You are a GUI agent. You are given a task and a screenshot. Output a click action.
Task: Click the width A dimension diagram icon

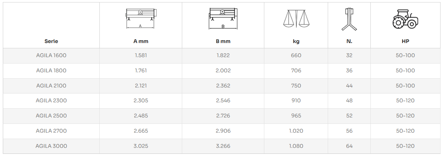pyautogui.click(x=140, y=18)
